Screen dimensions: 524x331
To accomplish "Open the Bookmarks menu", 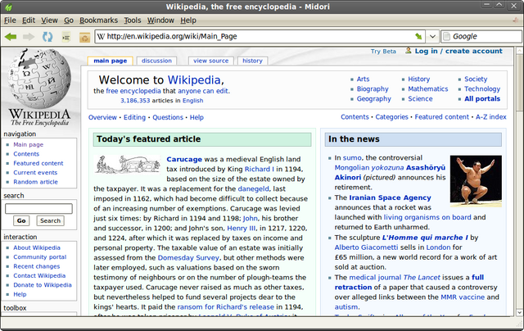I will point(98,20).
